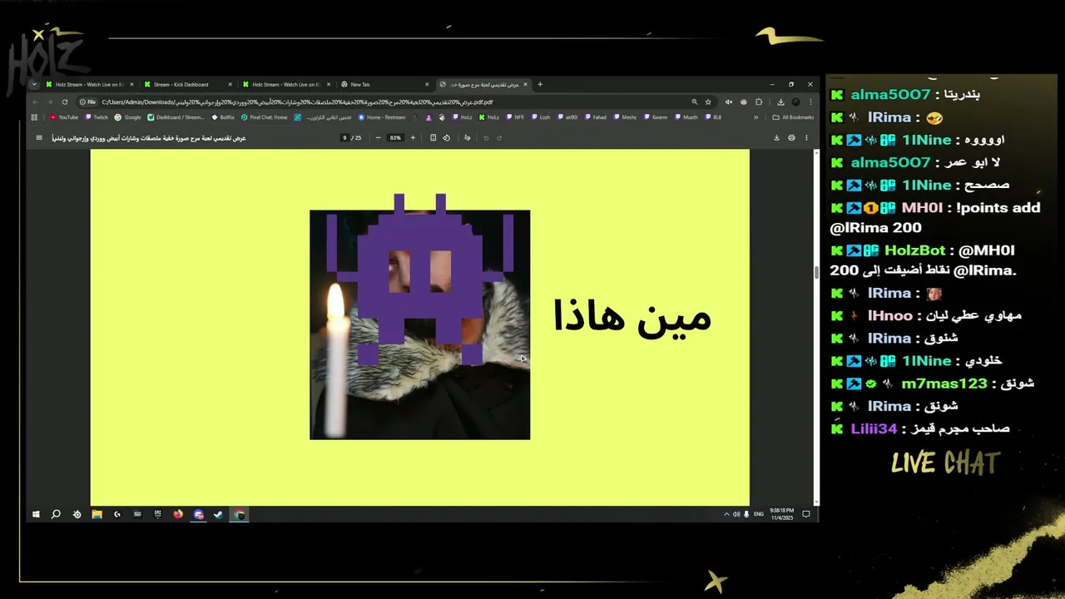Click the page number field showing 9
This screenshot has width=1065, height=599.
point(344,138)
